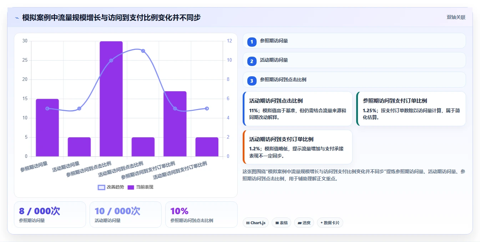The image size is (480, 242).
Task: Click the numbered badge 1 beside 参照期访问量
Action: pos(252,42)
